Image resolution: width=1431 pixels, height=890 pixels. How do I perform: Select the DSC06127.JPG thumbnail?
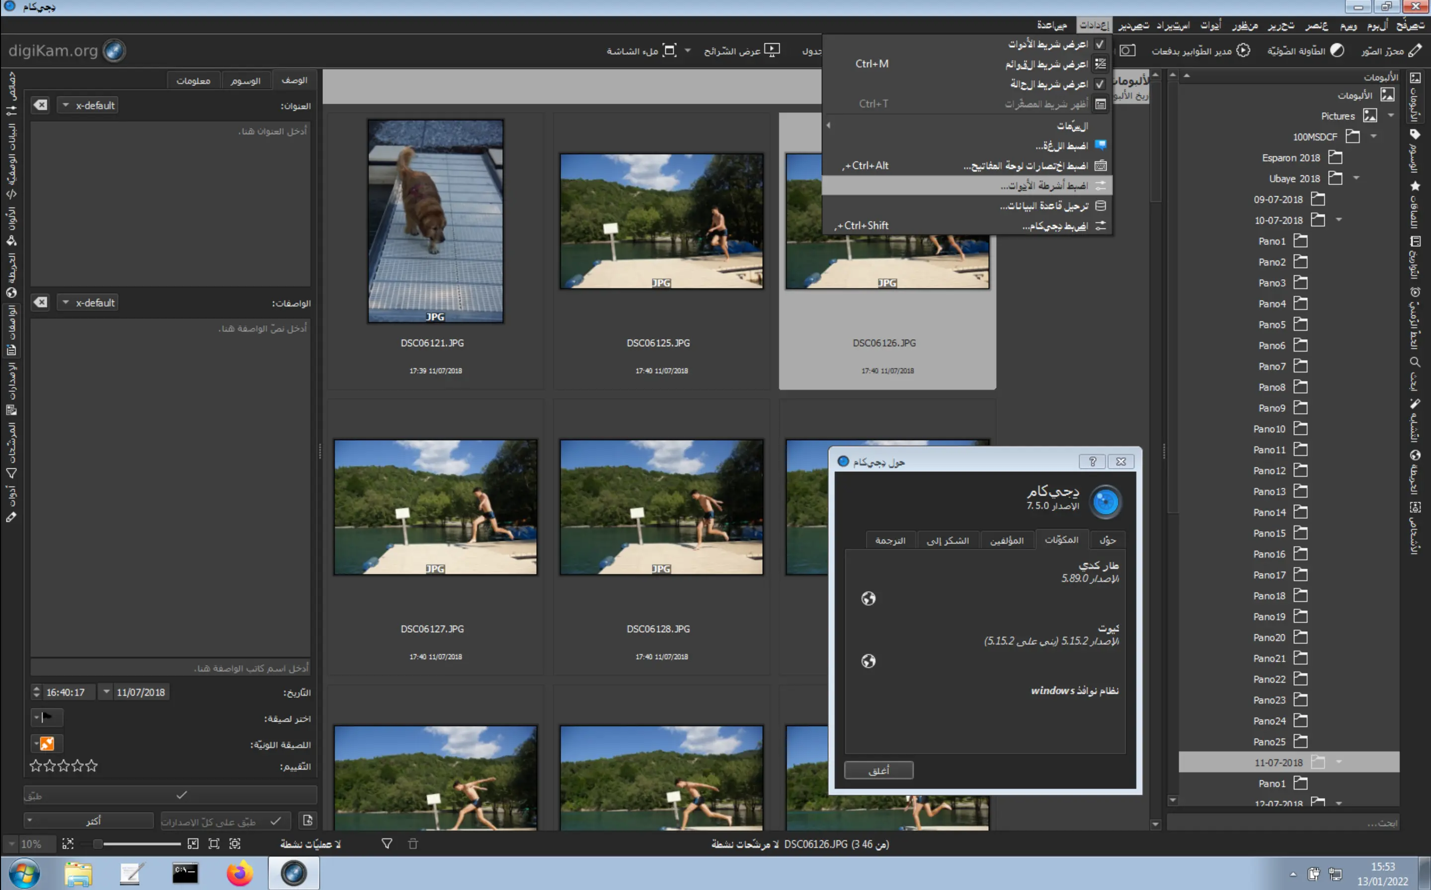(x=435, y=508)
